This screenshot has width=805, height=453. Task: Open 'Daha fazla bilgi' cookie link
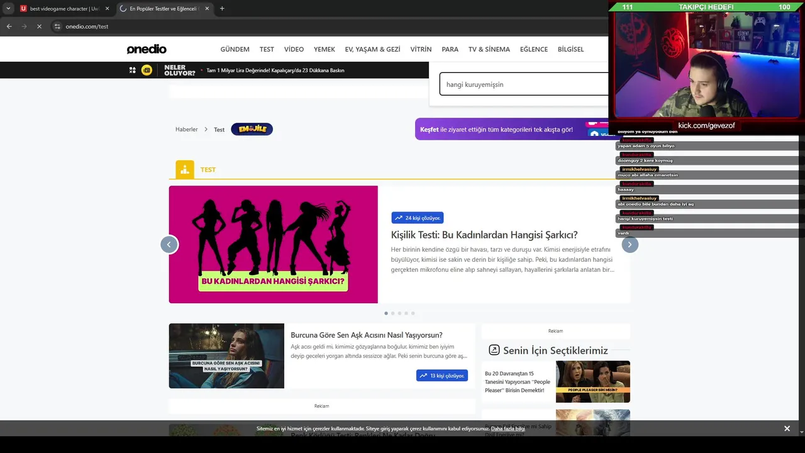pos(508,428)
